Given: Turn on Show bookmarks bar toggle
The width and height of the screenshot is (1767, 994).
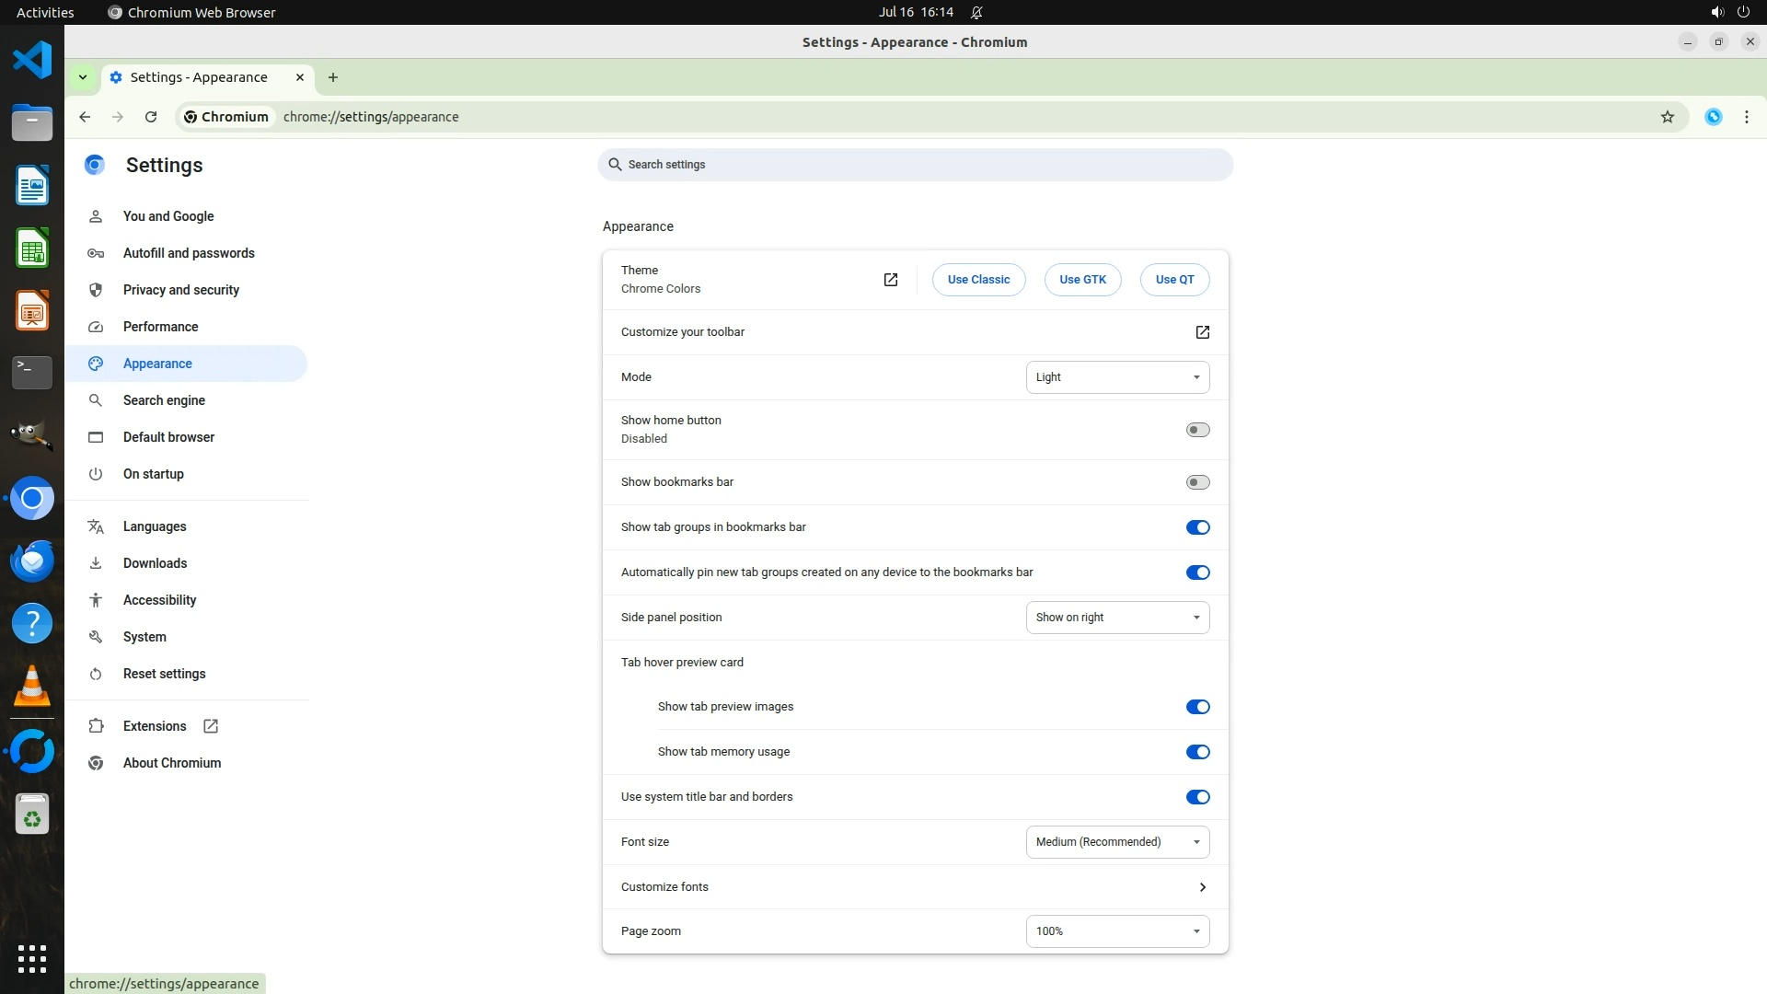Looking at the screenshot, I should [x=1197, y=482].
